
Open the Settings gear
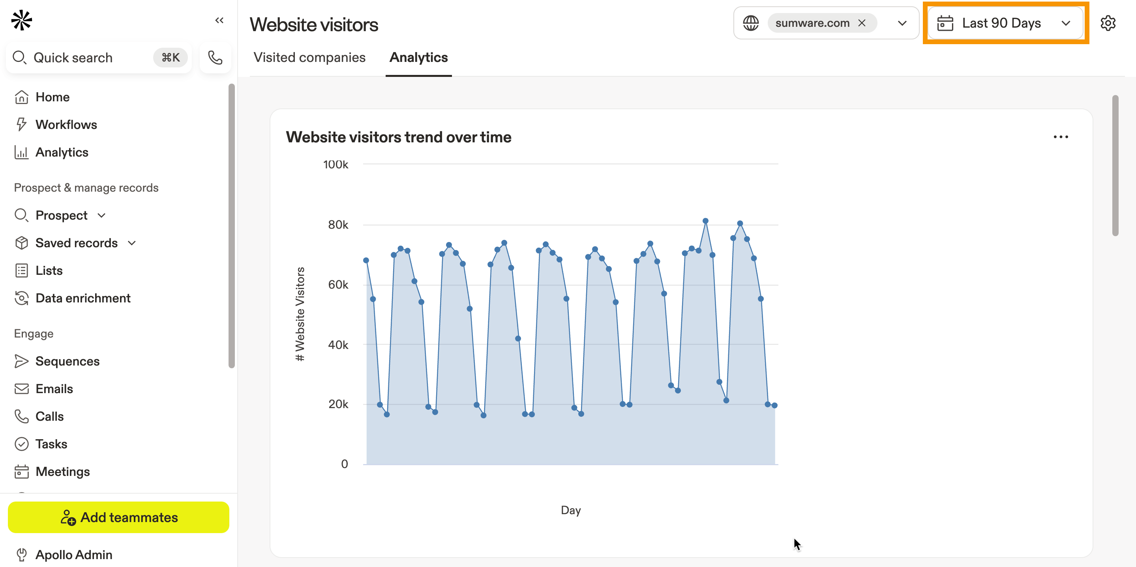click(x=1108, y=23)
